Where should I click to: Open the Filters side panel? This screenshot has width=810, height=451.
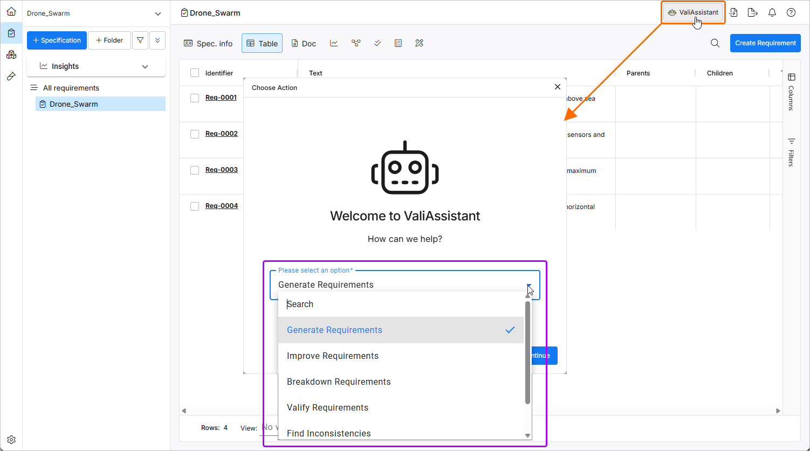click(791, 152)
